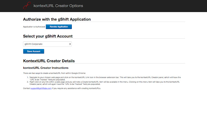Open the support@gshiftlabs.com email link

[41, 88]
